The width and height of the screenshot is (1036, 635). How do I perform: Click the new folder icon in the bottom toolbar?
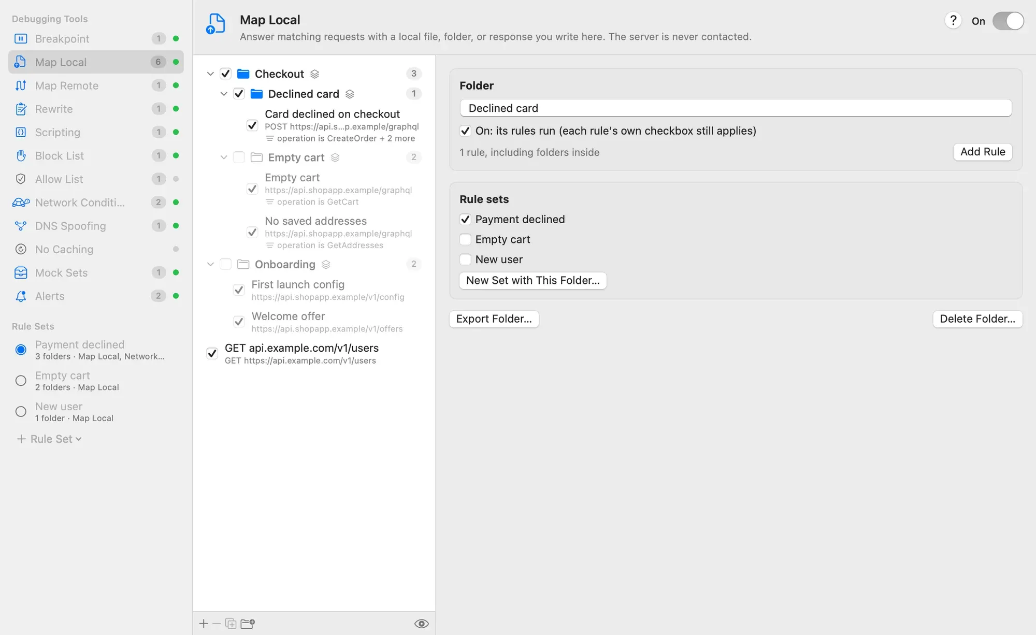248,624
